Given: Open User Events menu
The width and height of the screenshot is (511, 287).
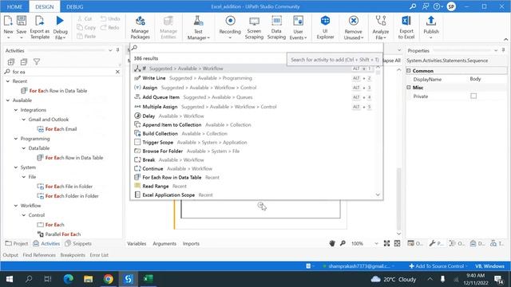Looking at the screenshot, I should [298, 28].
